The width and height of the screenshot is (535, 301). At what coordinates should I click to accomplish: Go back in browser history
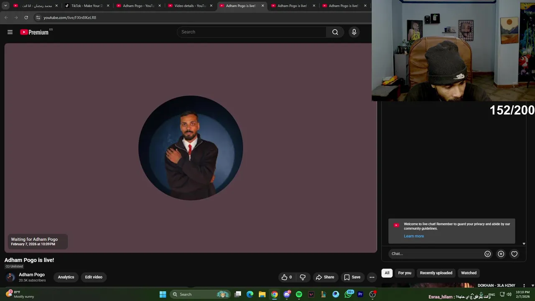click(x=6, y=18)
